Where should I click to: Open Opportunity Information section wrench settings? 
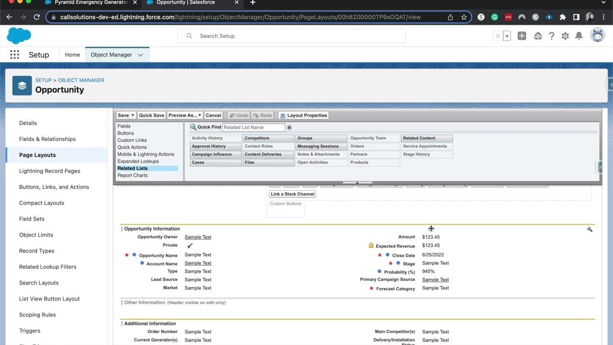click(x=590, y=229)
